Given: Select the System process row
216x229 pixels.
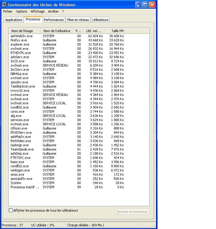Looking at the screenshot, I should click(x=67, y=183).
